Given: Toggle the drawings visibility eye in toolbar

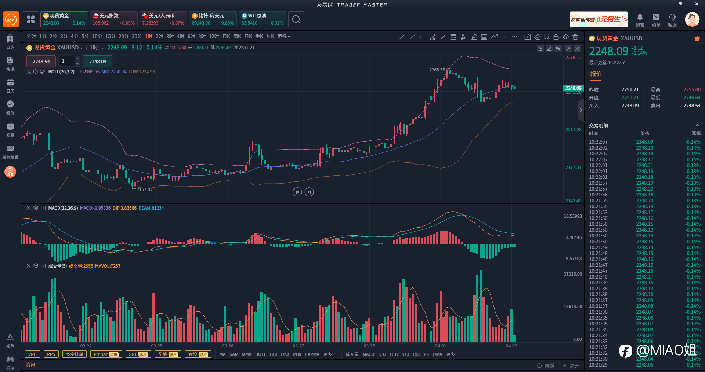Looking at the screenshot, I should [x=566, y=37].
